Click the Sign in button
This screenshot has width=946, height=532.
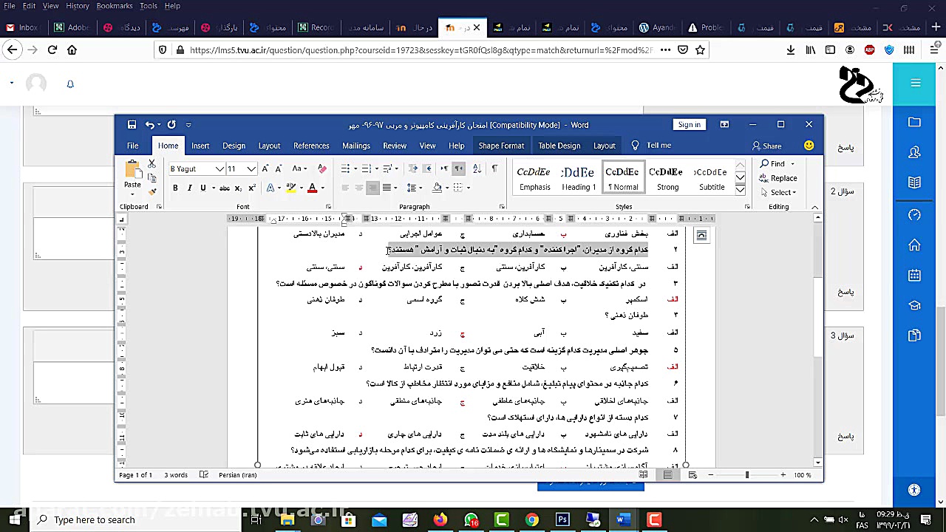[689, 124]
